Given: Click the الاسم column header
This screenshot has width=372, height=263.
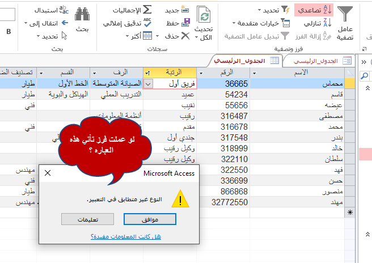Looking at the screenshot, I should coord(297,73).
